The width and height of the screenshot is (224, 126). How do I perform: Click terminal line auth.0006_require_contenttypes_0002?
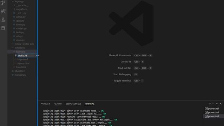[74, 117]
